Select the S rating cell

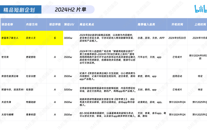pos(55,38)
